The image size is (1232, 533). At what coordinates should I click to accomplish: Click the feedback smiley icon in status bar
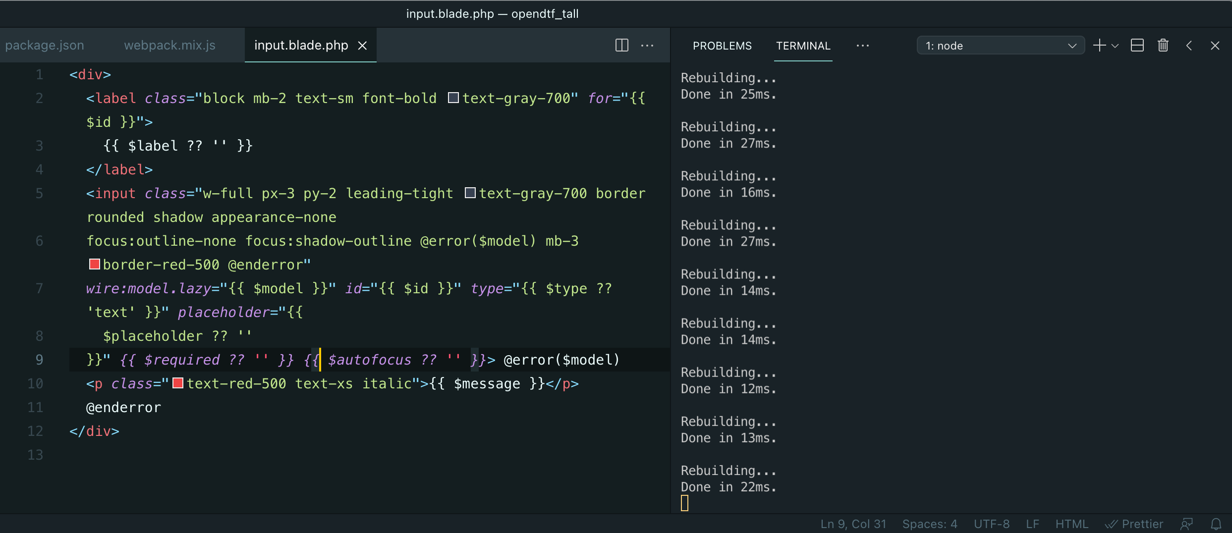[x=1187, y=524]
